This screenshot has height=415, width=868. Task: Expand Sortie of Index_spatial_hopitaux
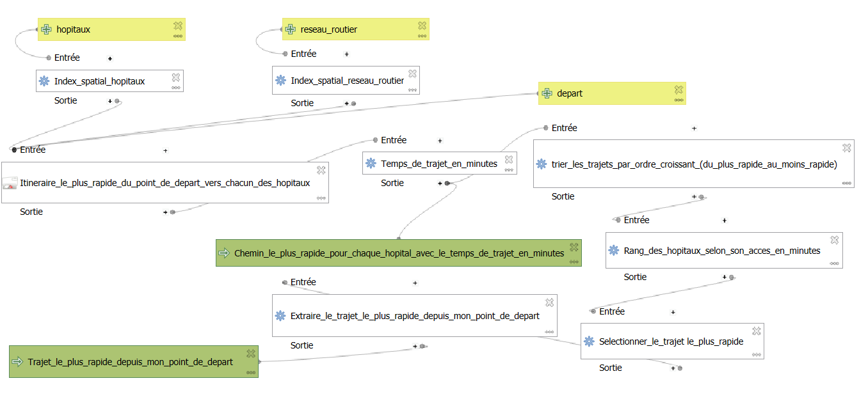coord(110,101)
